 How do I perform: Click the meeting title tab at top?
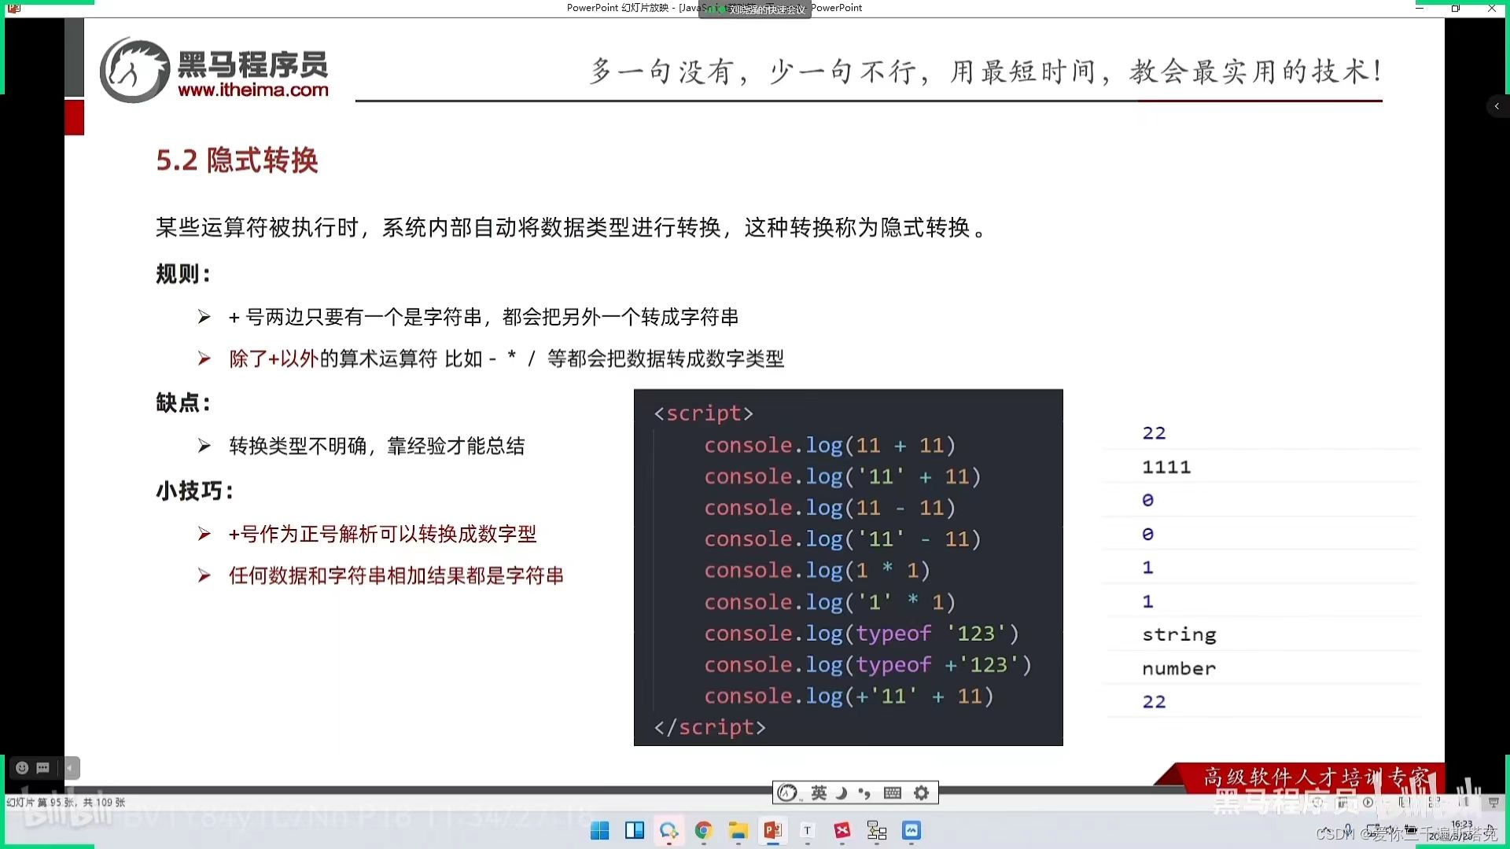click(x=755, y=9)
